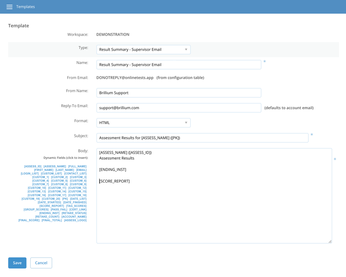Insert the [ACCOUNT_NAME] dynamic field

(x=74, y=217)
